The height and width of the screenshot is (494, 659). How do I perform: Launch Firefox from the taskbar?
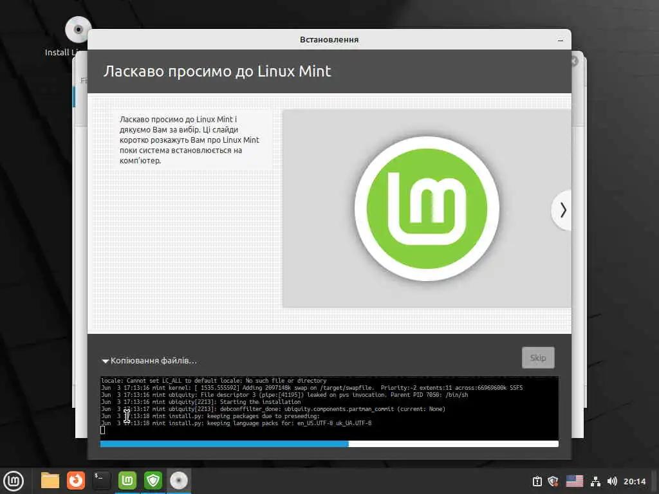76,480
